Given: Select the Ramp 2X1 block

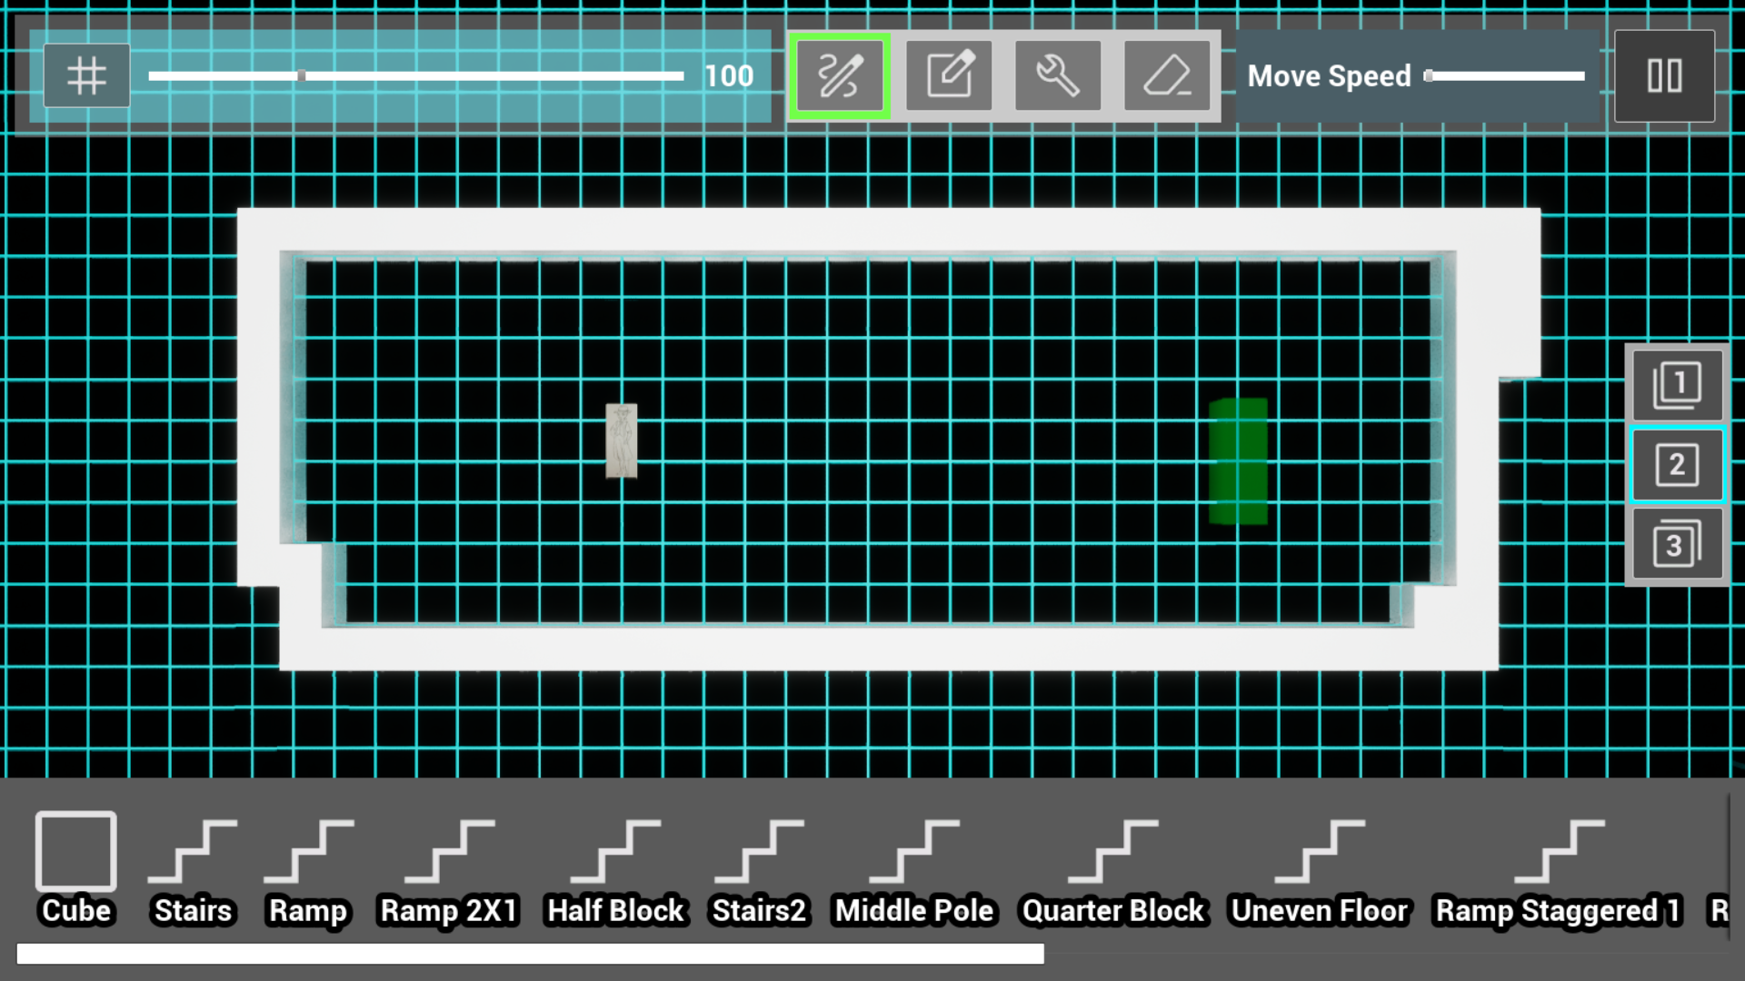Looking at the screenshot, I should pyautogui.click(x=449, y=854).
